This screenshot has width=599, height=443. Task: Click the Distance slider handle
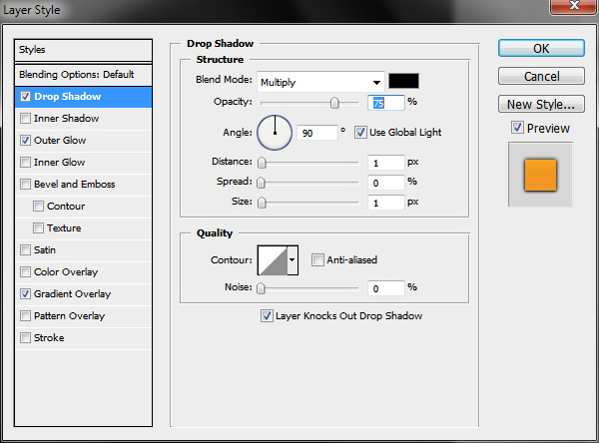tap(262, 163)
